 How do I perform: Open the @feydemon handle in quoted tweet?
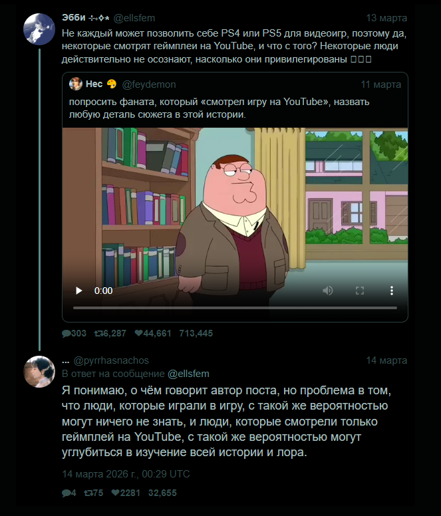(x=149, y=84)
